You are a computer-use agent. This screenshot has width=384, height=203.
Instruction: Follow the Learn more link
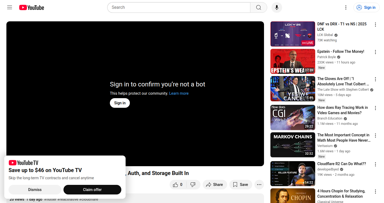pos(179,93)
